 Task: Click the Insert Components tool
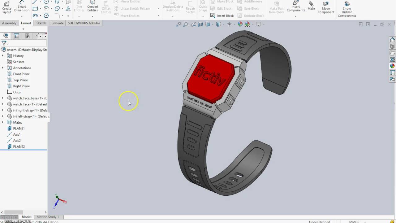pyautogui.click(x=296, y=7)
